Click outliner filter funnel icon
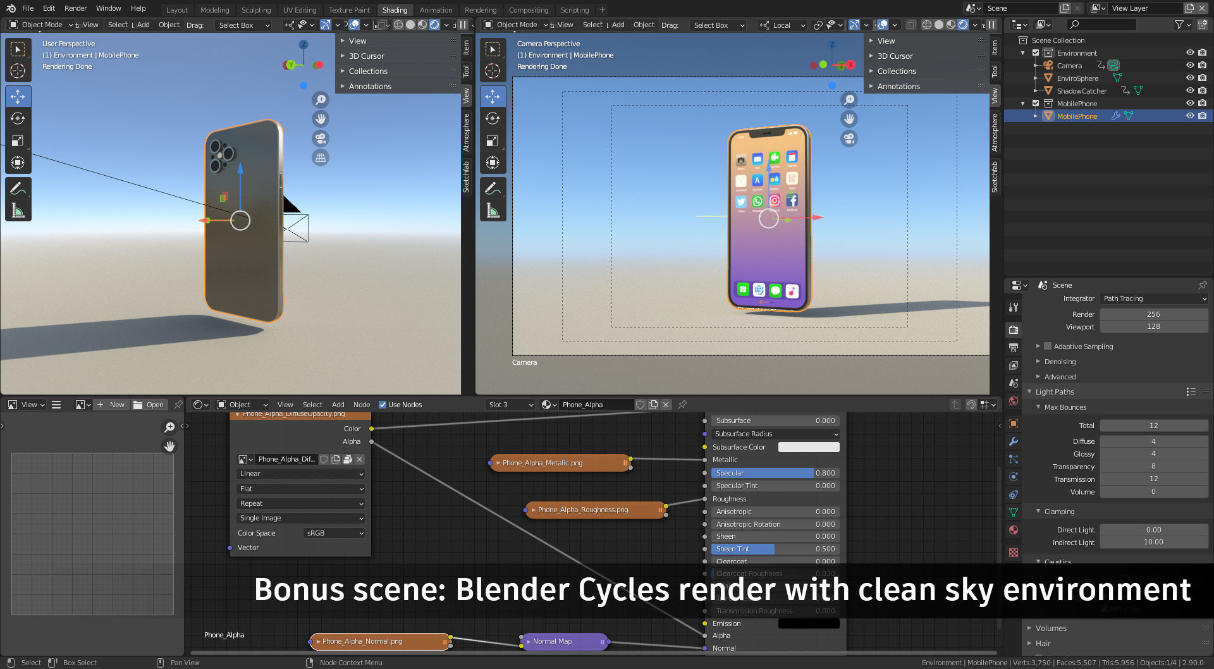 [x=1179, y=25]
